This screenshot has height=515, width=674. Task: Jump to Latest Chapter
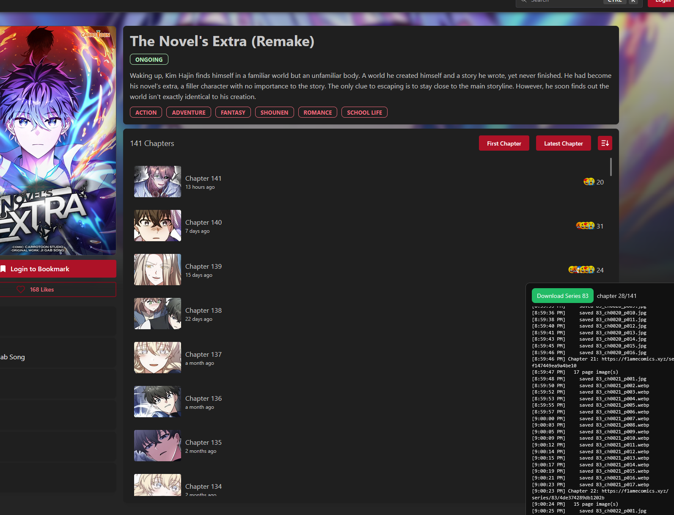(563, 143)
